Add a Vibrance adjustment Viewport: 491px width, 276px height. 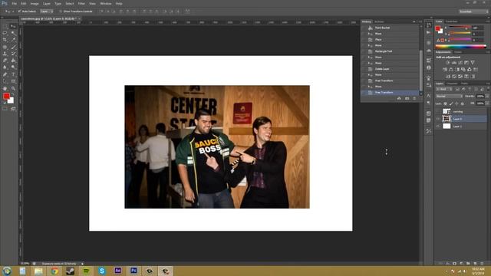pos(473,63)
